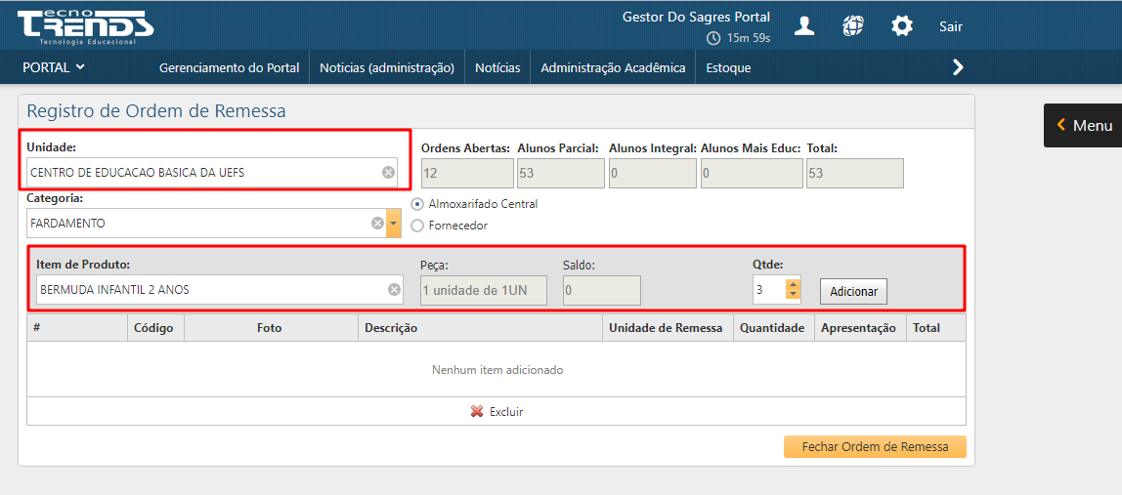Clear the Unidade field with X icon

click(388, 173)
